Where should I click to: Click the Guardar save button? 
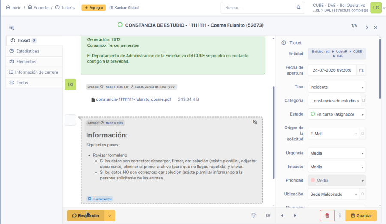point(361,215)
